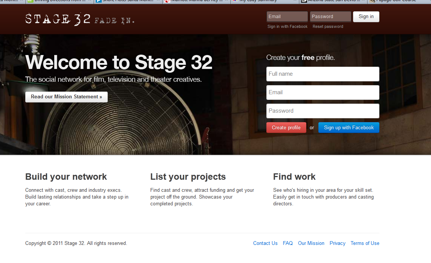This screenshot has height=263, width=431.
Task: Click the Sign in button
Action: pyautogui.click(x=366, y=17)
